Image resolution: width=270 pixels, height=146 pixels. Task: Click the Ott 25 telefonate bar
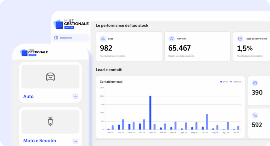pyautogui.click(x=123, y=124)
